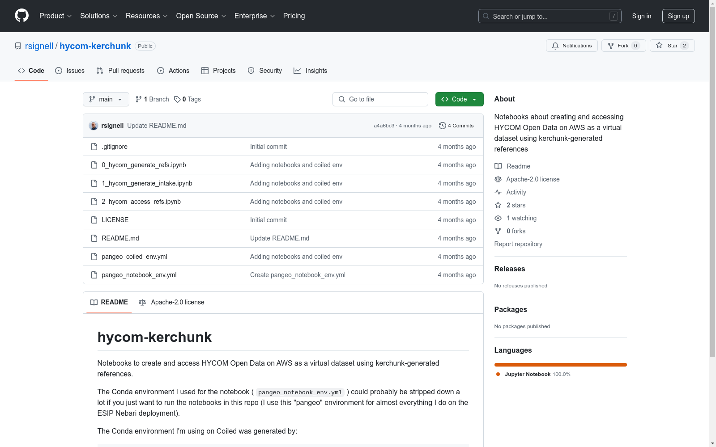View the 4 Commits history
Viewport: 716px width, 447px height.
456,126
